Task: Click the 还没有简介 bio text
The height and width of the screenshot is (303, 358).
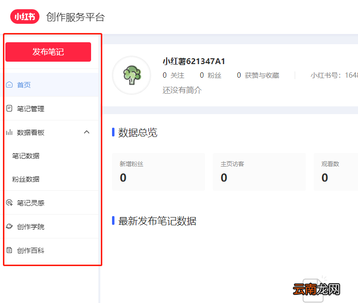Action: (182, 90)
